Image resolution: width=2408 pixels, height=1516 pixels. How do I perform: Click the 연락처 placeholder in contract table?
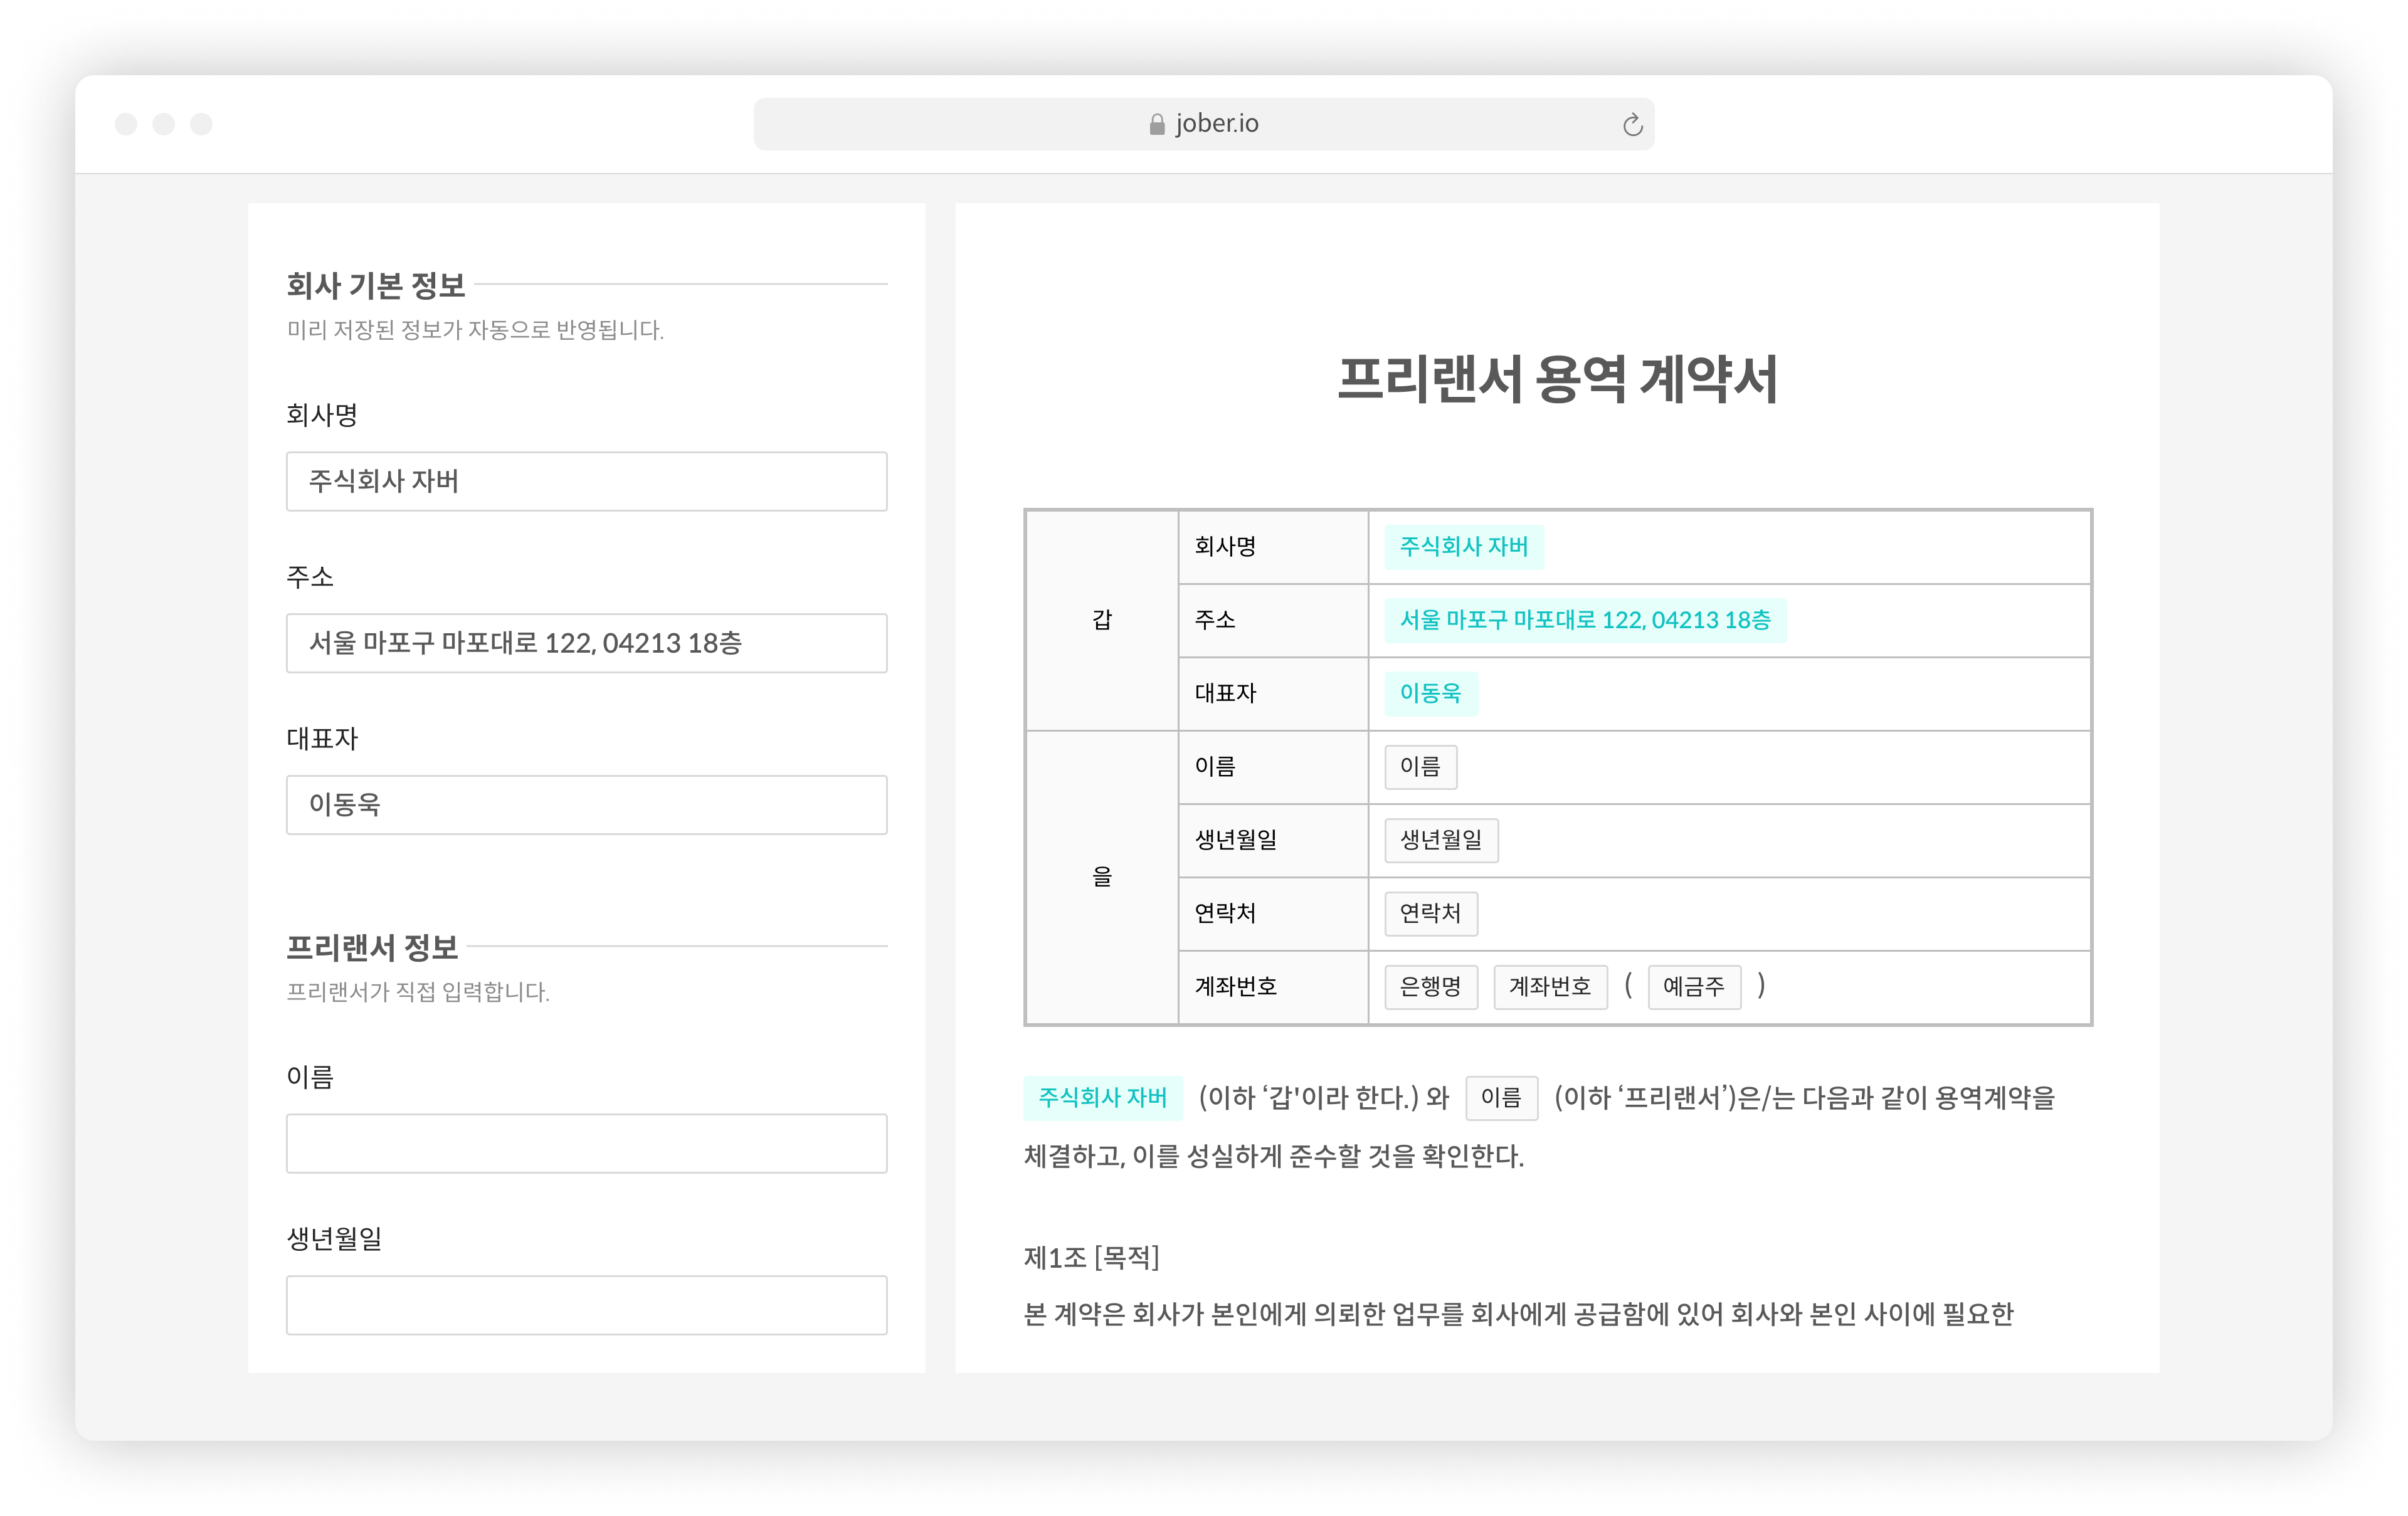[1430, 913]
